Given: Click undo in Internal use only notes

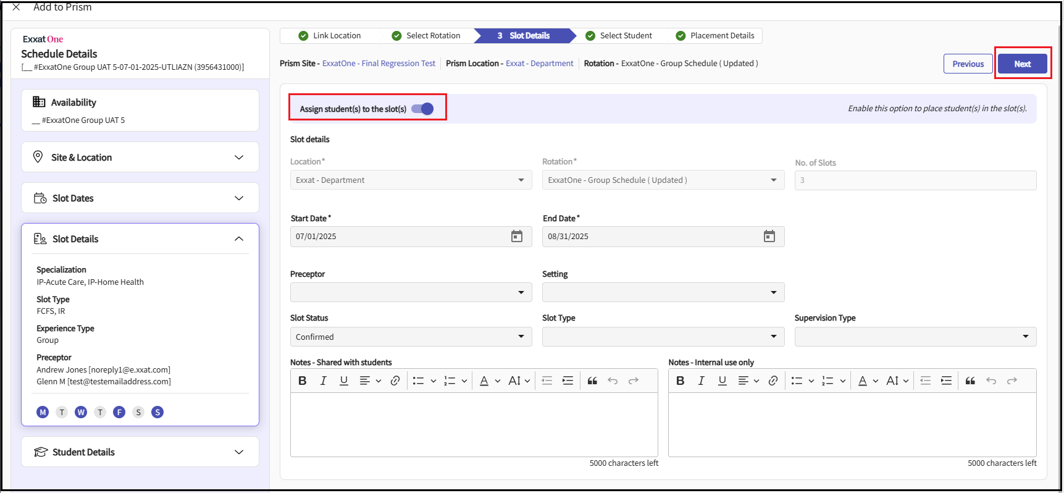Looking at the screenshot, I should pyautogui.click(x=991, y=381).
